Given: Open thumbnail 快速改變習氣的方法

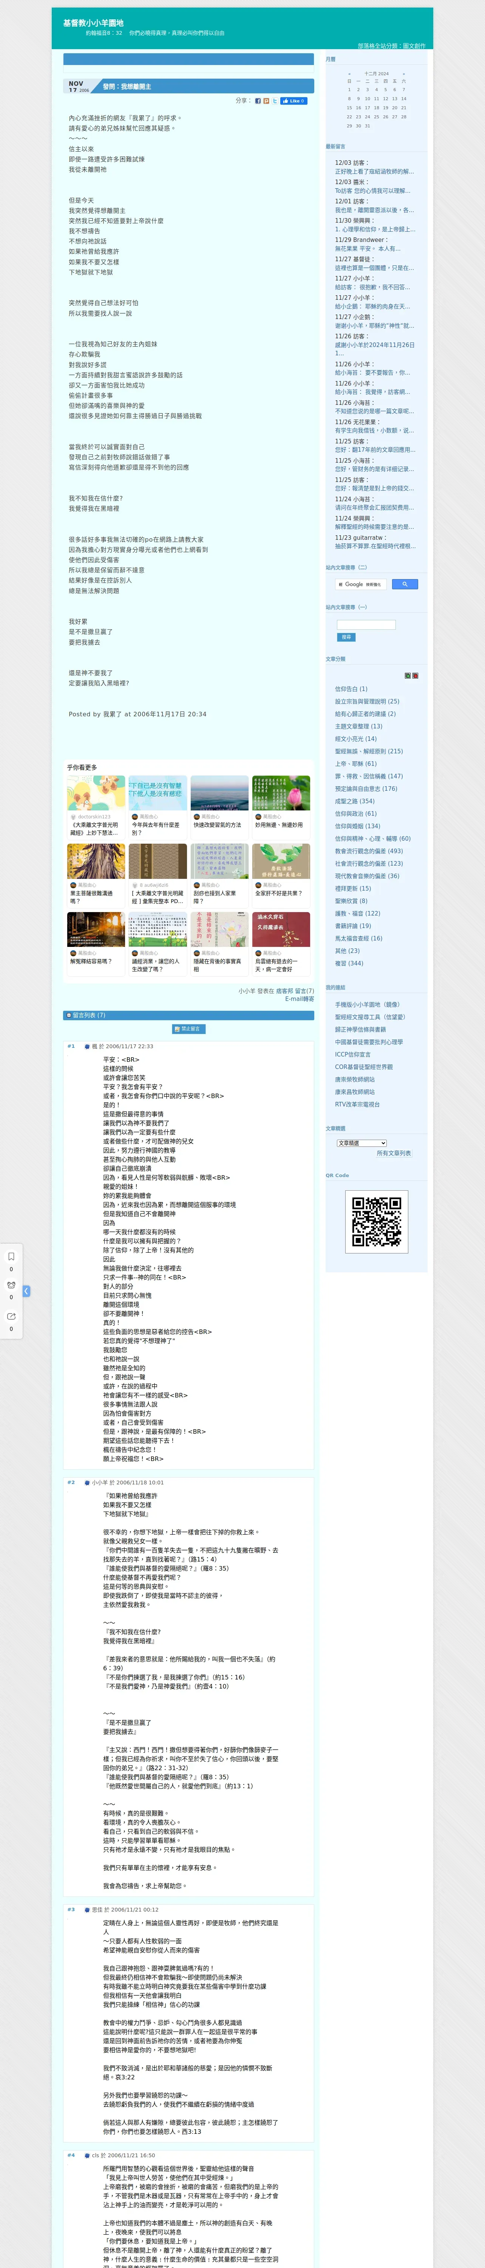Looking at the screenshot, I should click(x=219, y=807).
